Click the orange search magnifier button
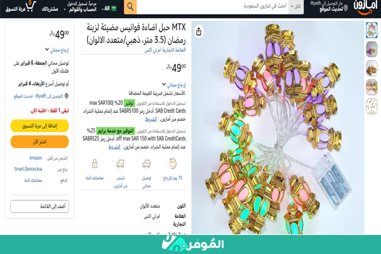 [x=130, y=7]
